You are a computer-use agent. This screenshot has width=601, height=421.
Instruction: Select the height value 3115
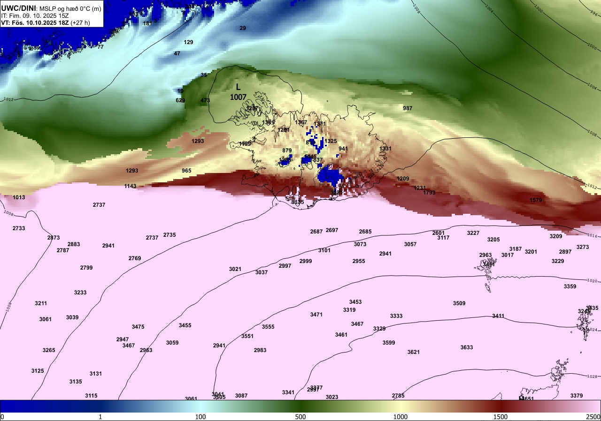click(x=91, y=396)
